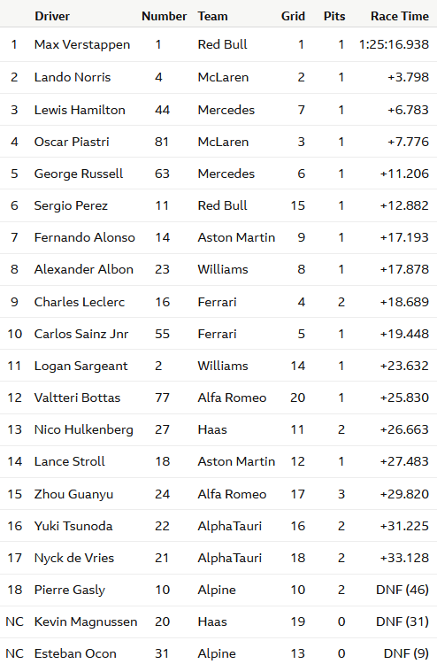The width and height of the screenshot is (437, 664).
Task: Click the Mercedes team for George Russell
Action: click(226, 174)
